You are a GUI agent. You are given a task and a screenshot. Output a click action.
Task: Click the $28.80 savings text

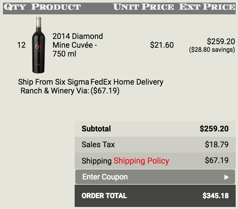point(212,50)
